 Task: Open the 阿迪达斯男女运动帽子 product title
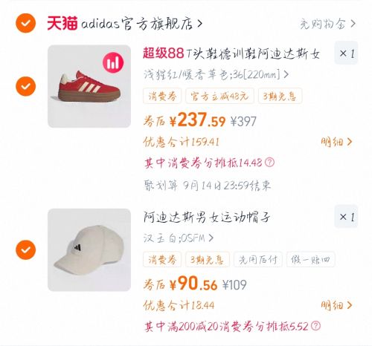(207, 218)
